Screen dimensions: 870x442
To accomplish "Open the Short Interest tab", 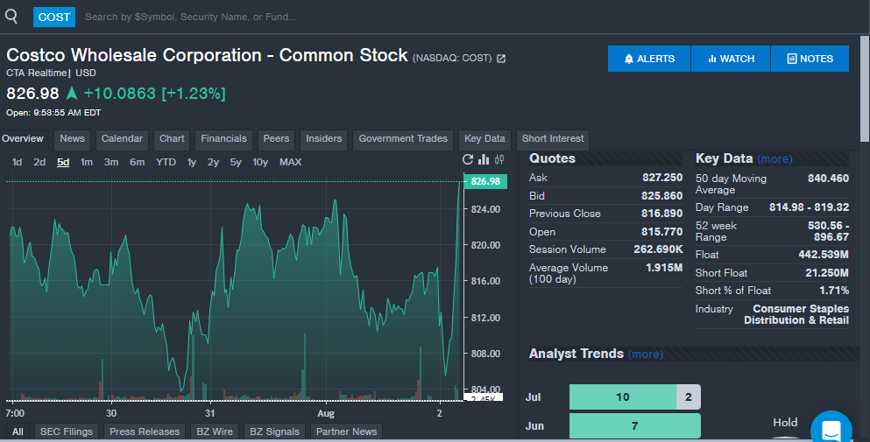I will (x=553, y=139).
